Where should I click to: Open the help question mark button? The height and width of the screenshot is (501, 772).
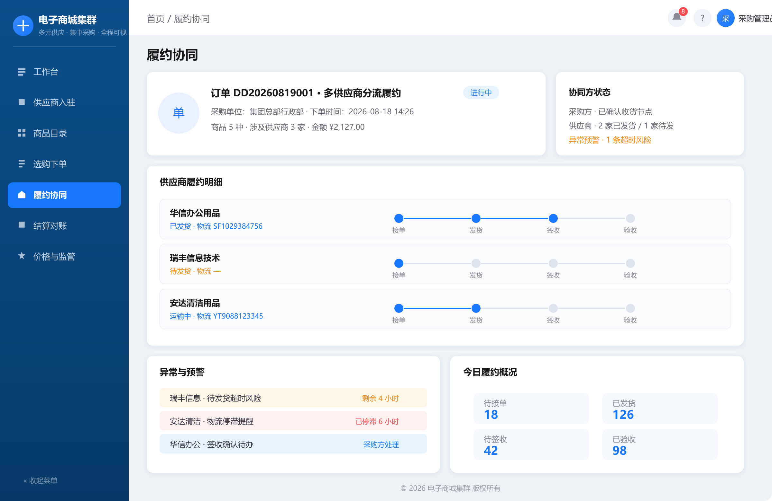(x=702, y=18)
